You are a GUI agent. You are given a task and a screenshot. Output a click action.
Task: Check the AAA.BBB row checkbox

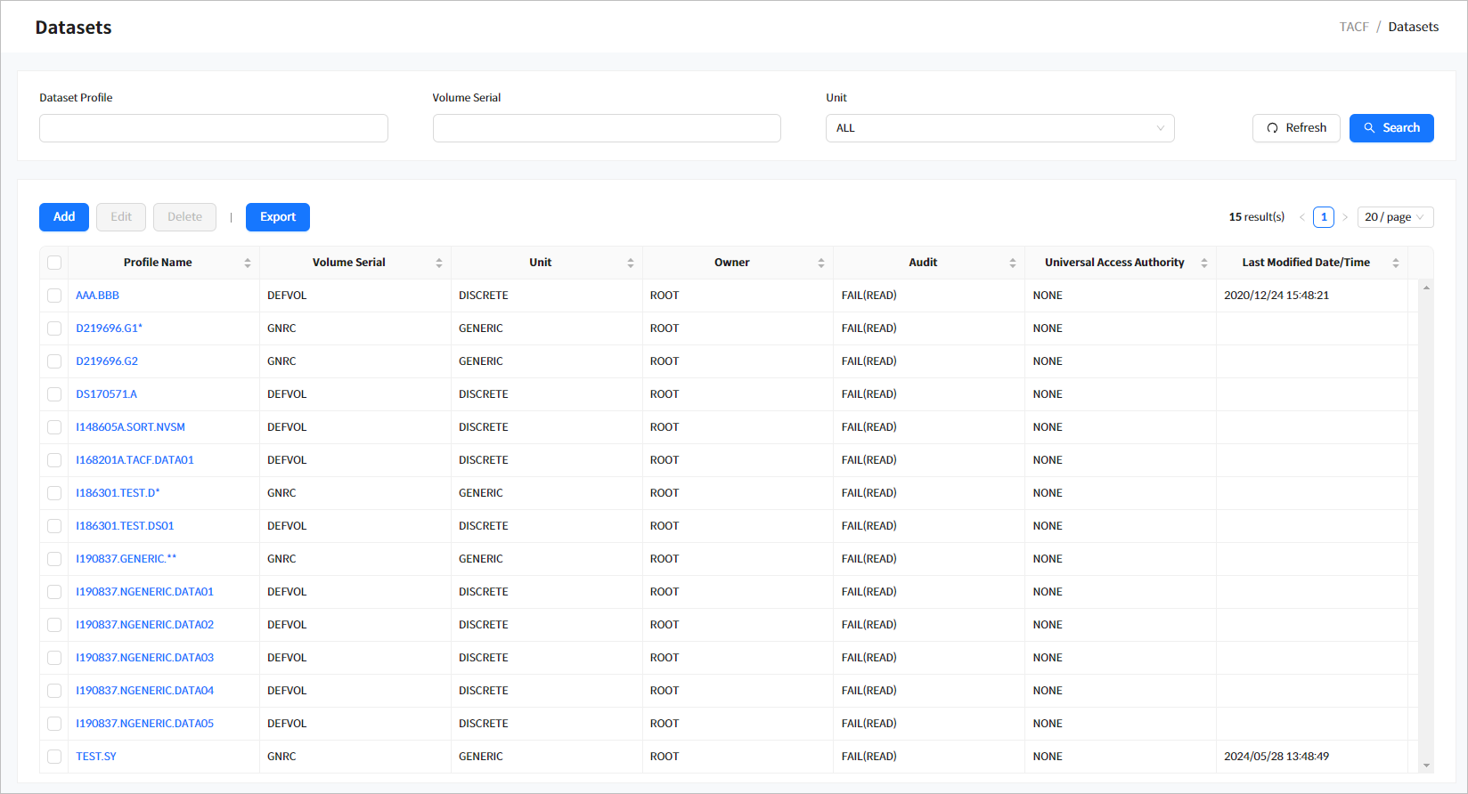[54, 296]
